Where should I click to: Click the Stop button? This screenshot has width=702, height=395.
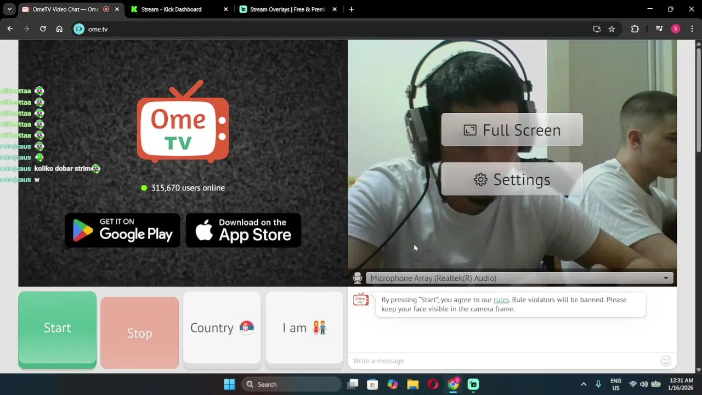tap(139, 333)
